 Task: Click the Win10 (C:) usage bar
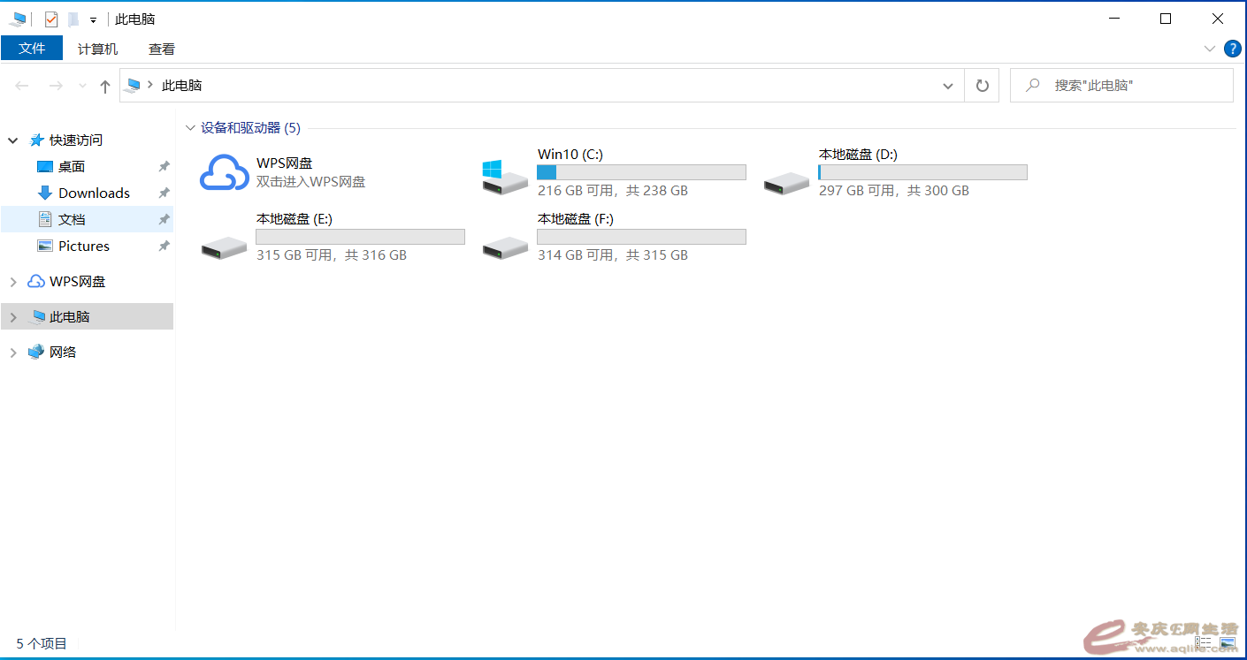pos(641,172)
